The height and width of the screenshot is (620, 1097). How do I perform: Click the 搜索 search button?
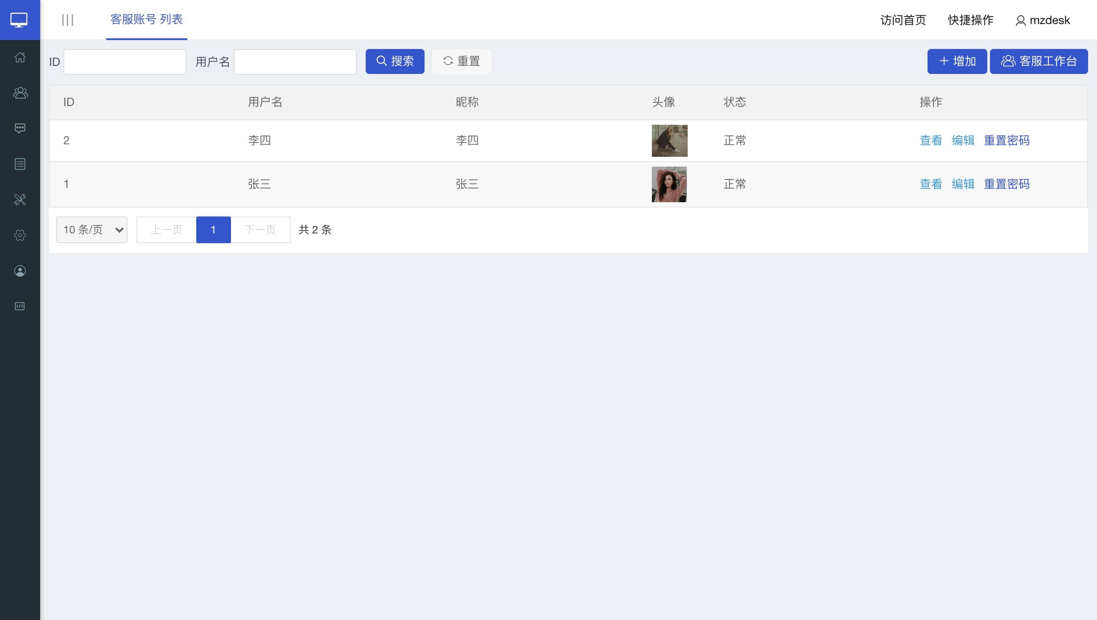[x=395, y=61]
